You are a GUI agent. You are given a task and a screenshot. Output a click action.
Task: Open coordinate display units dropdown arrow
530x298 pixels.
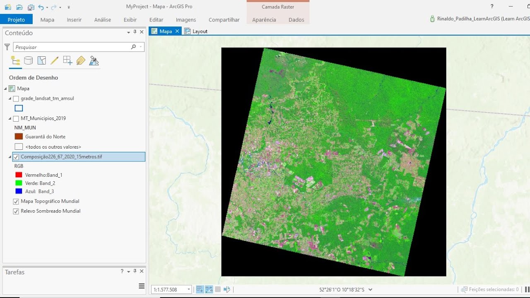click(370, 290)
